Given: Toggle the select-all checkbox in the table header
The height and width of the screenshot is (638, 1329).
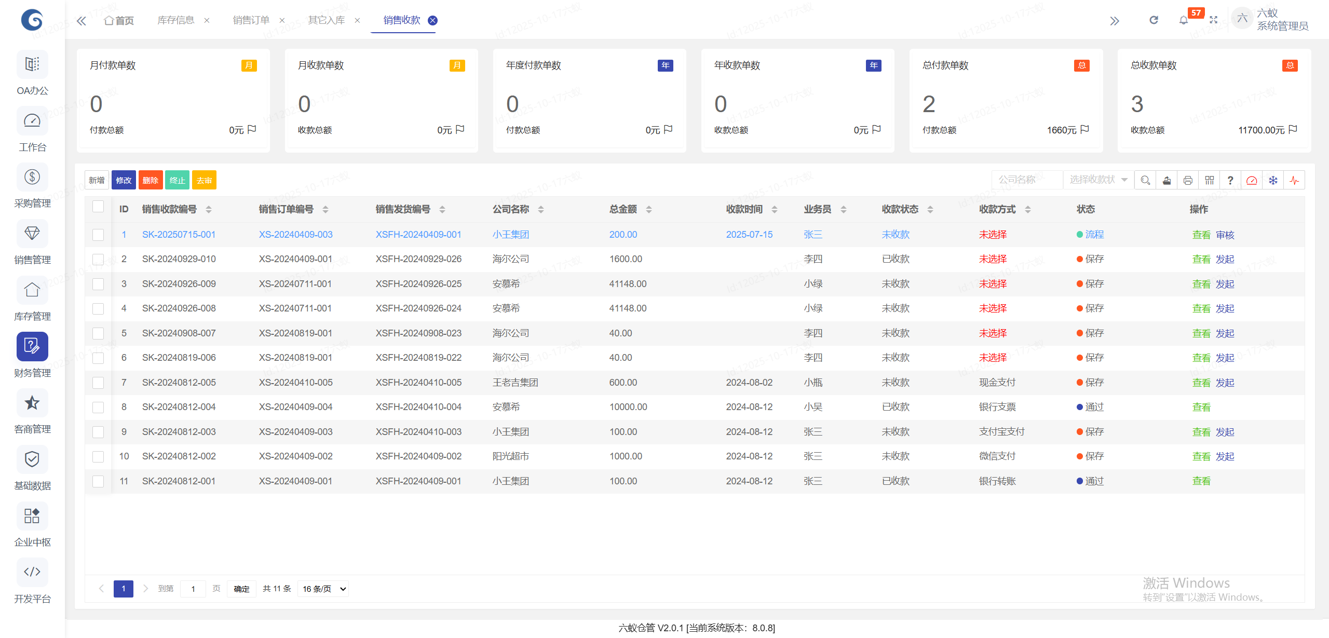Looking at the screenshot, I should point(98,207).
